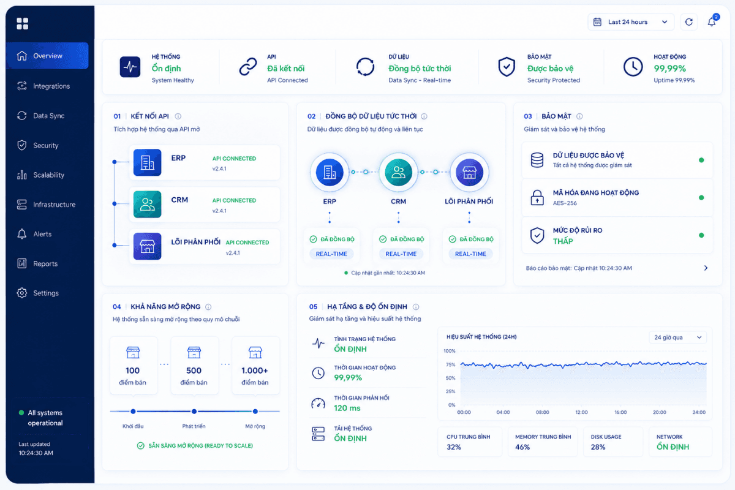Click the CPU TRUNG BÌNH 32% tile
This screenshot has height=490, width=735.
pyautogui.click(x=469, y=442)
